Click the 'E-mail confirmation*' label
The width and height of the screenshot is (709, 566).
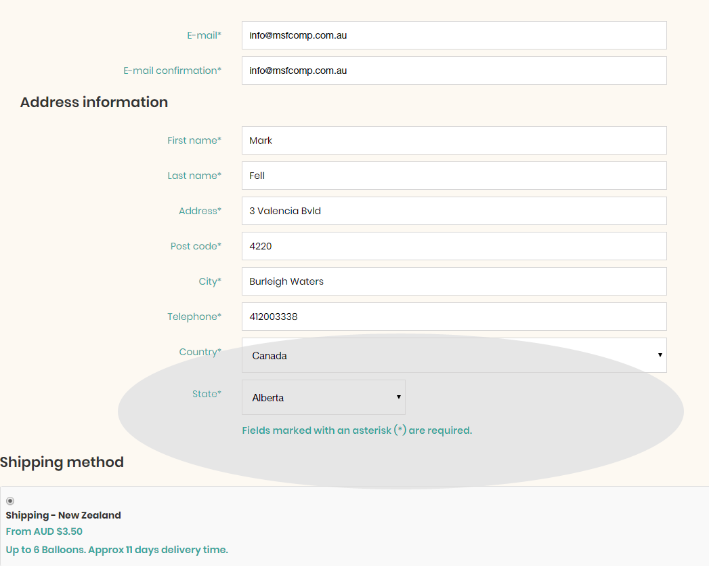[x=172, y=70]
